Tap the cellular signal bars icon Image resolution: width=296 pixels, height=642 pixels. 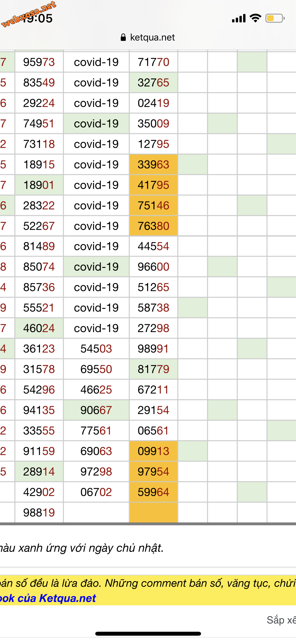[x=239, y=18]
